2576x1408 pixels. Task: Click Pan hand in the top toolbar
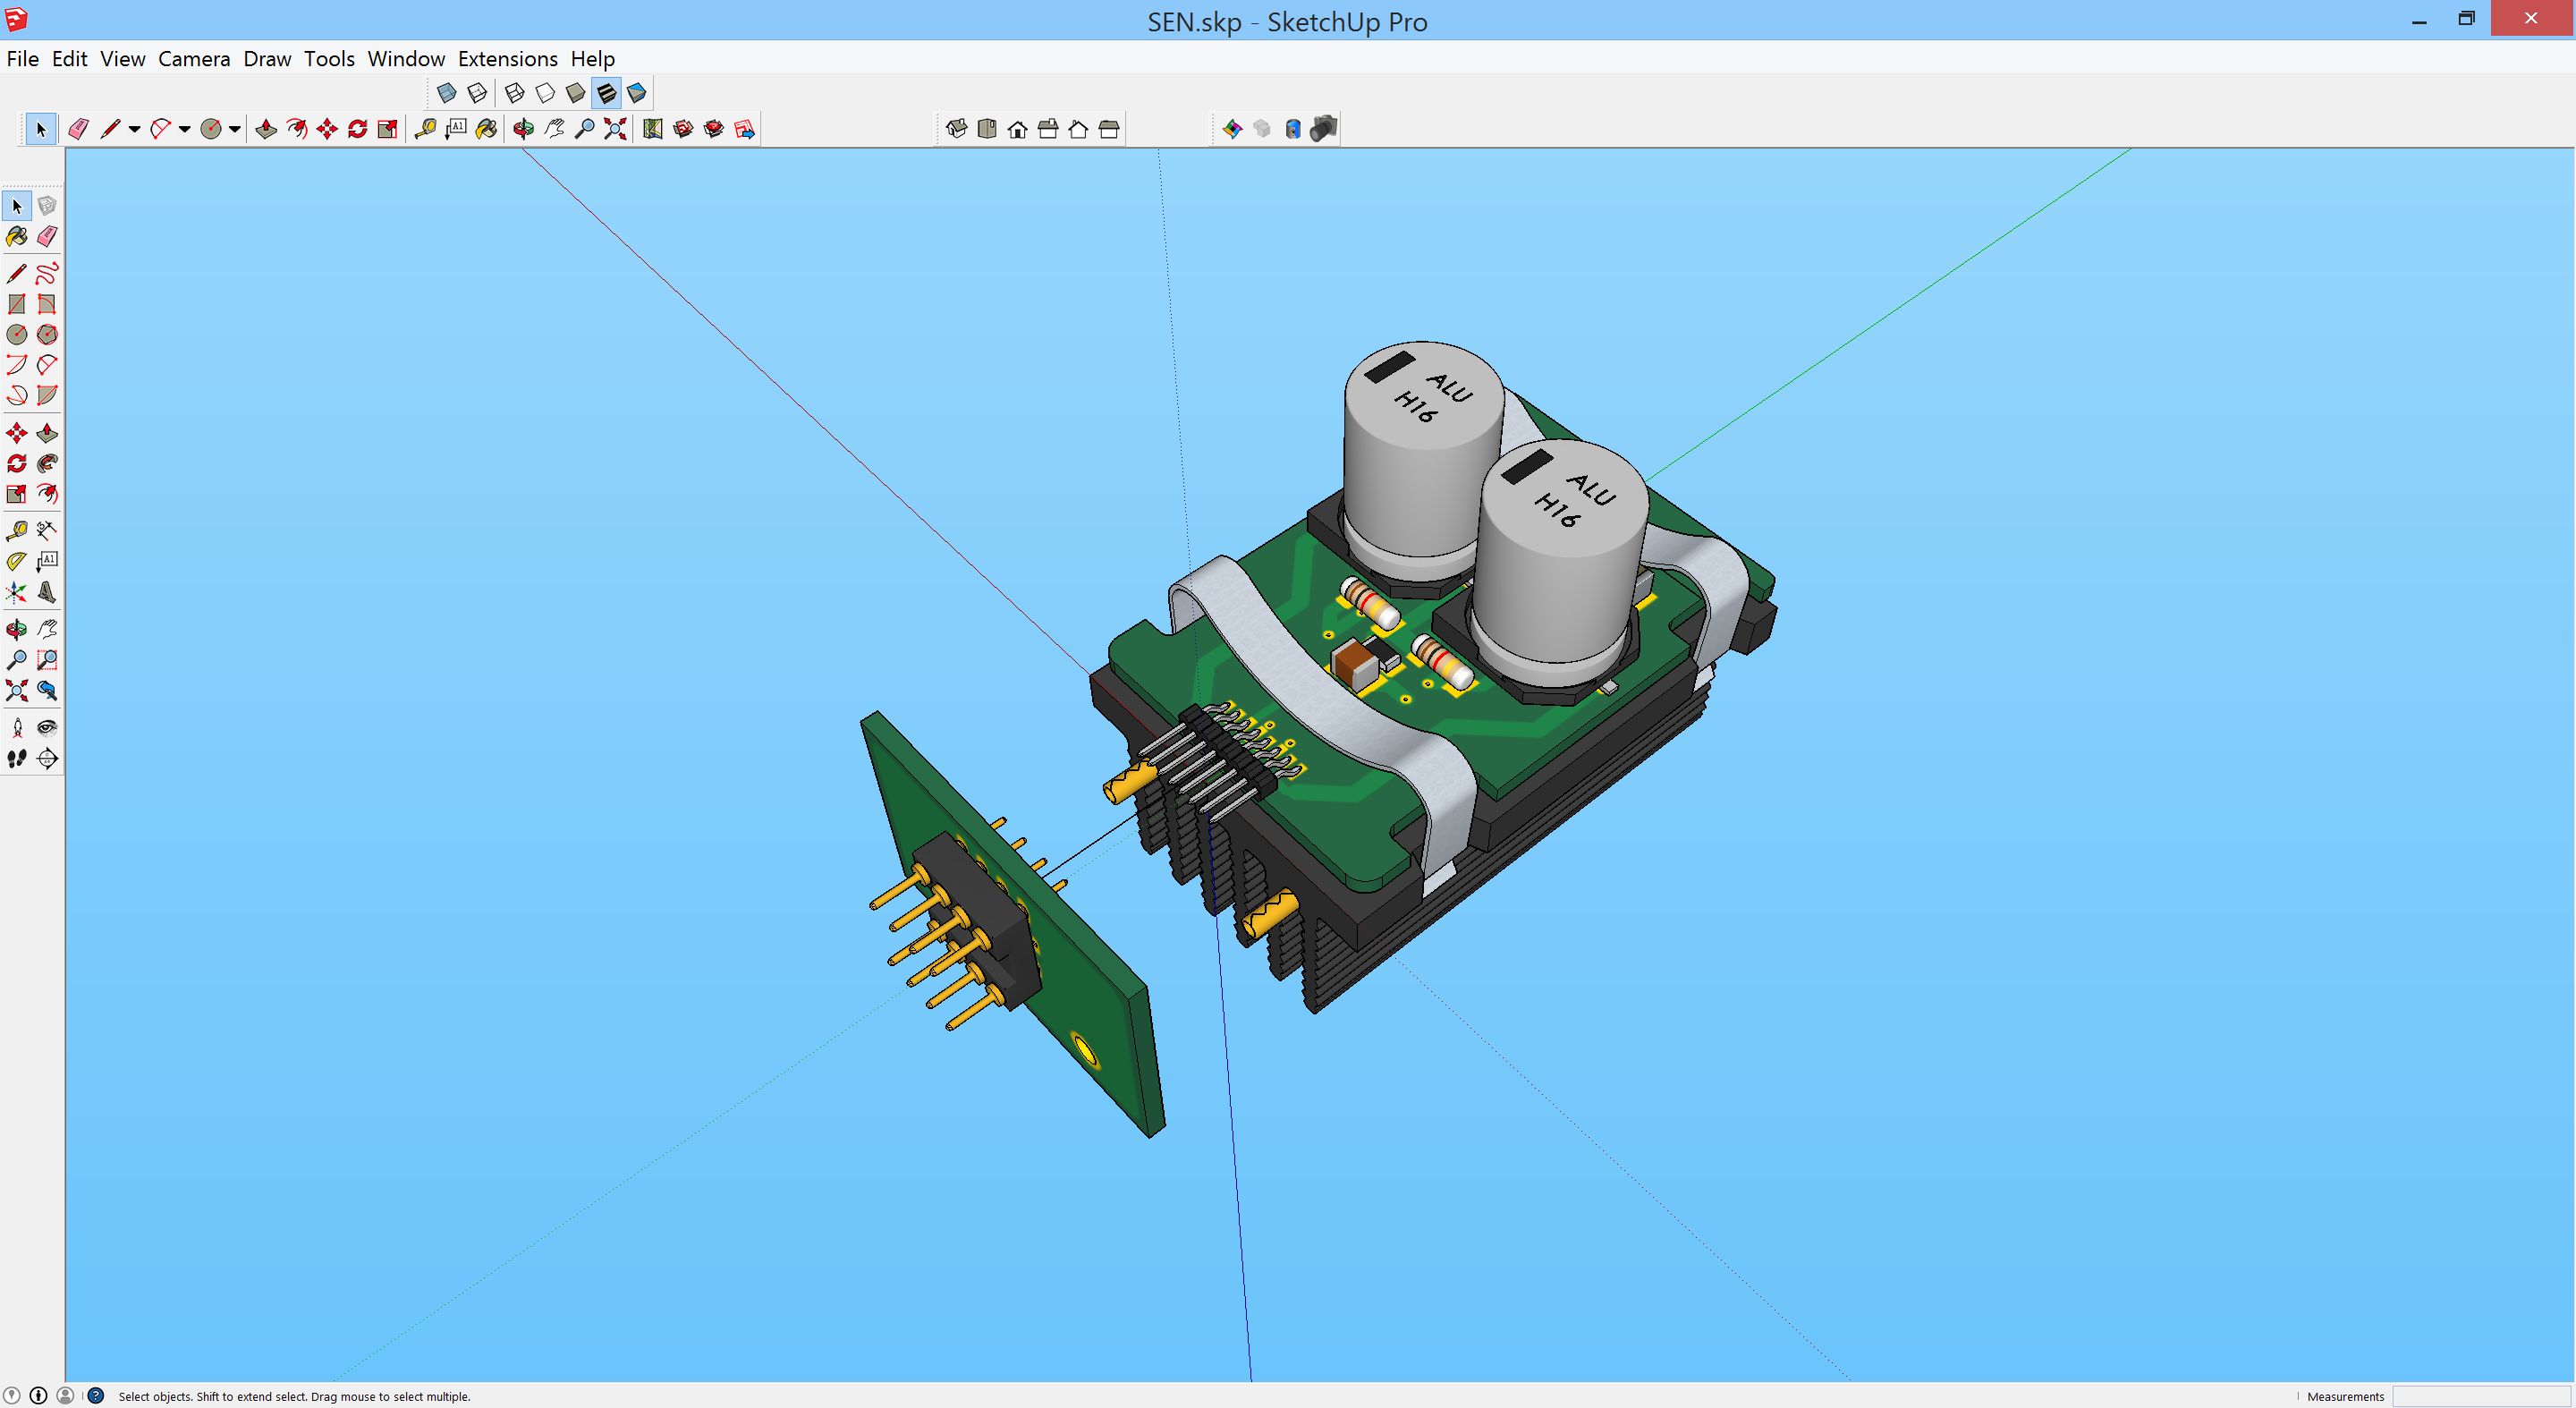(554, 129)
